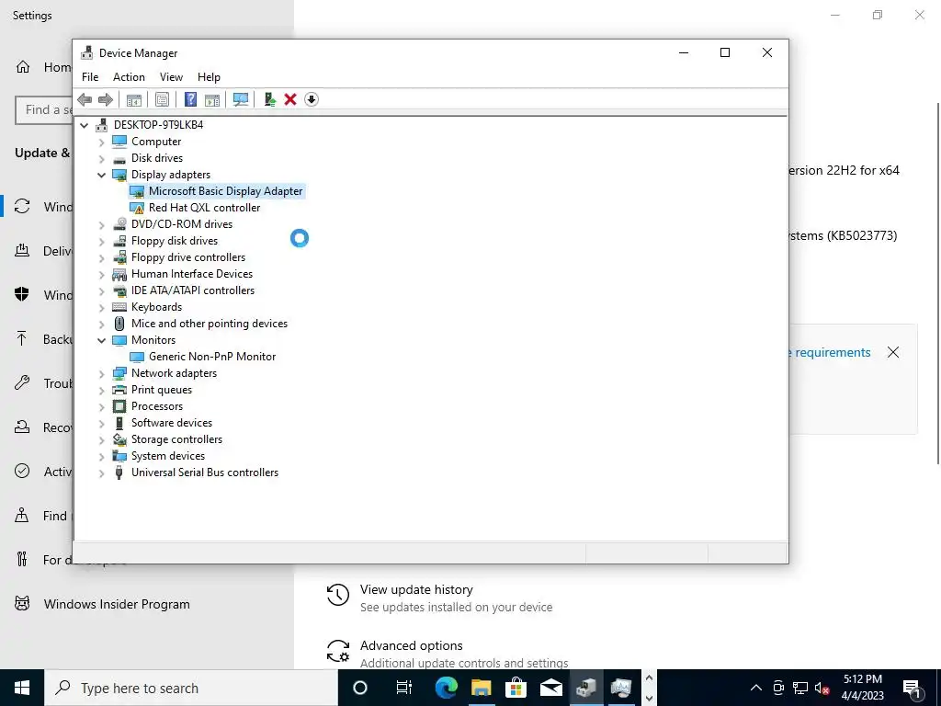Open the View menu
The image size is (941, 706).
(x=171, y=77)
